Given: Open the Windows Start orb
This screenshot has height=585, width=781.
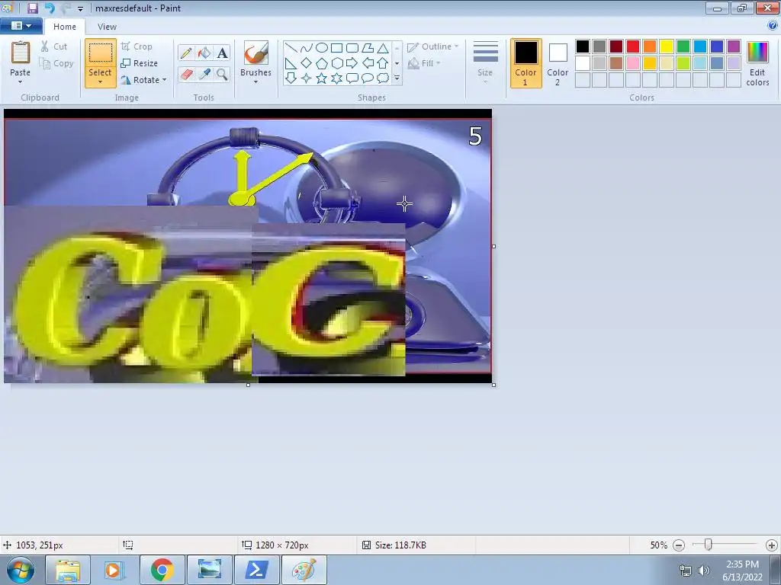Looking at the screenshot, I should (x=20, y=570).
